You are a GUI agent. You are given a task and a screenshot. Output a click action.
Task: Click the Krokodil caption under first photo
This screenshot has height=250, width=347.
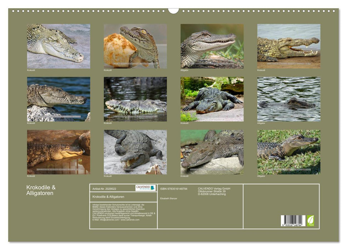point(30,70)
